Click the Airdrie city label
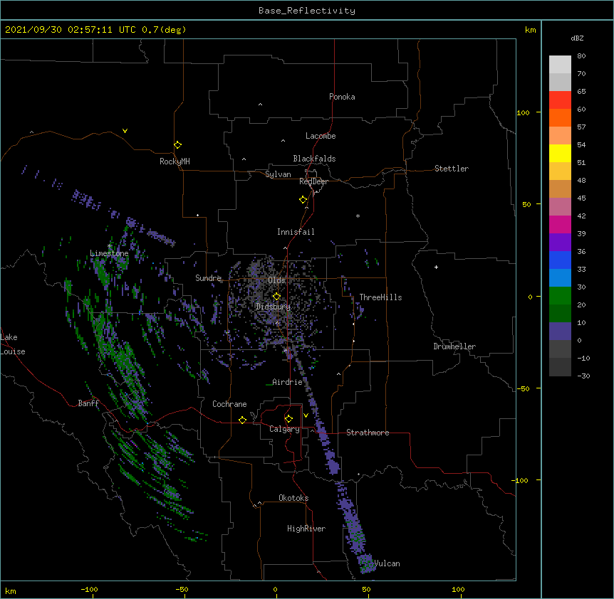This screenshot has height=599, width=614. pos(287,382)
